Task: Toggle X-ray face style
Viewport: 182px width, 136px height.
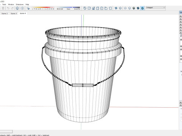Action: click(116, 8)
